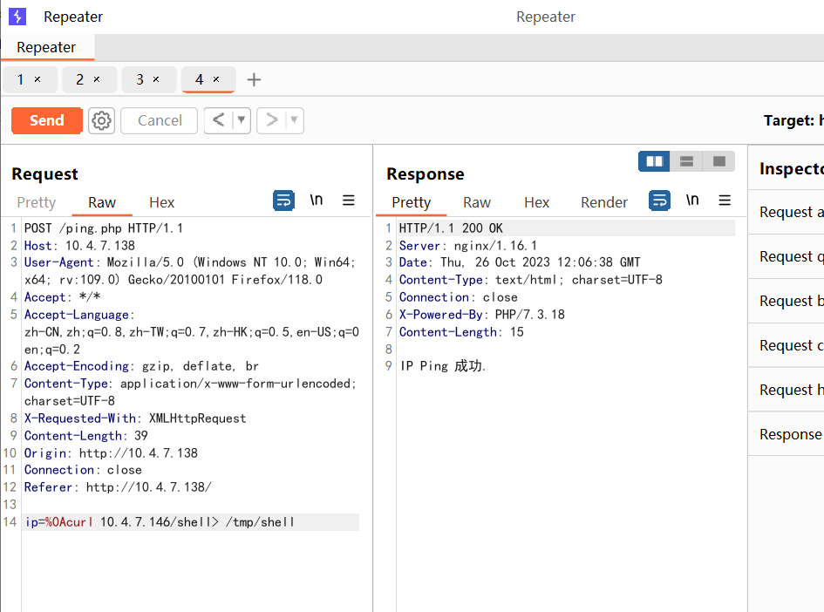The width and height of the screenshot is (824, 612).
Task: Add a new Repeater tab with plus
Action: pos(254,80)
